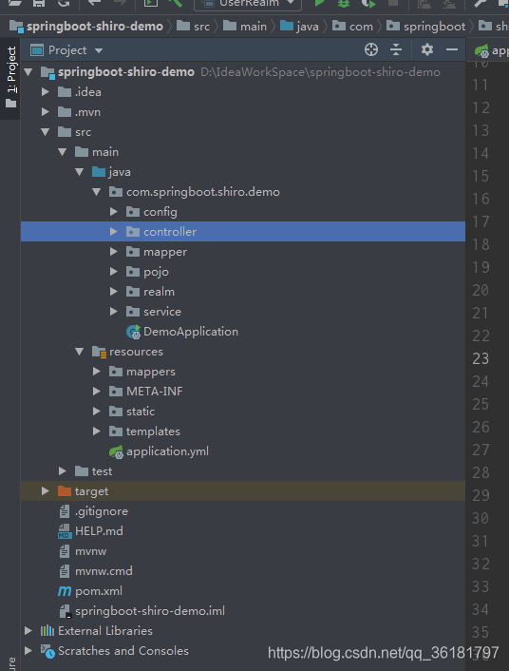This screenshot has width=509, height=671.
Task: Click the Scratches and Consoles icon
Action: click(x=47, y=651)
